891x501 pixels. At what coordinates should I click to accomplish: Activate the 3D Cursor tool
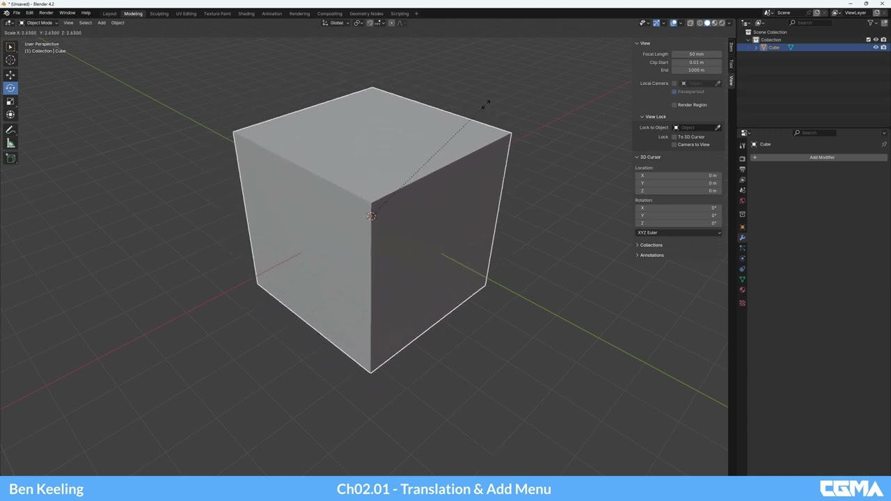pos(10,60)
